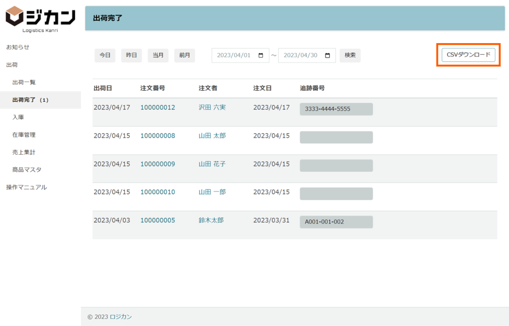This screenshot has width=509, height=326.
Task: Click the ロジカン footer link
Action: coord(121,317)
